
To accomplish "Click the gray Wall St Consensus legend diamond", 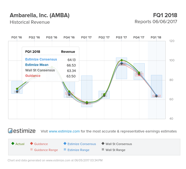I will coord(103,143).
